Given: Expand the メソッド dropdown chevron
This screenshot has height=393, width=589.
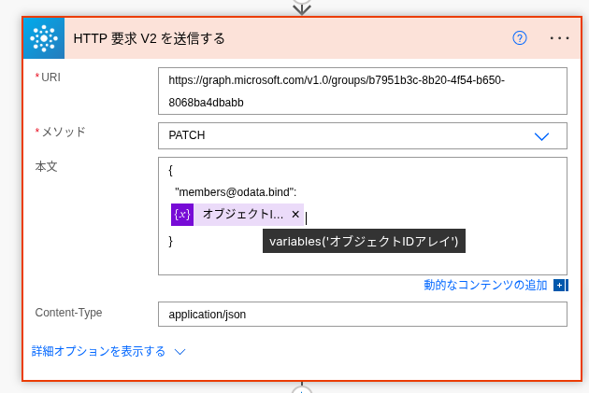Looking at the screenshot, I should coord(541,136).
